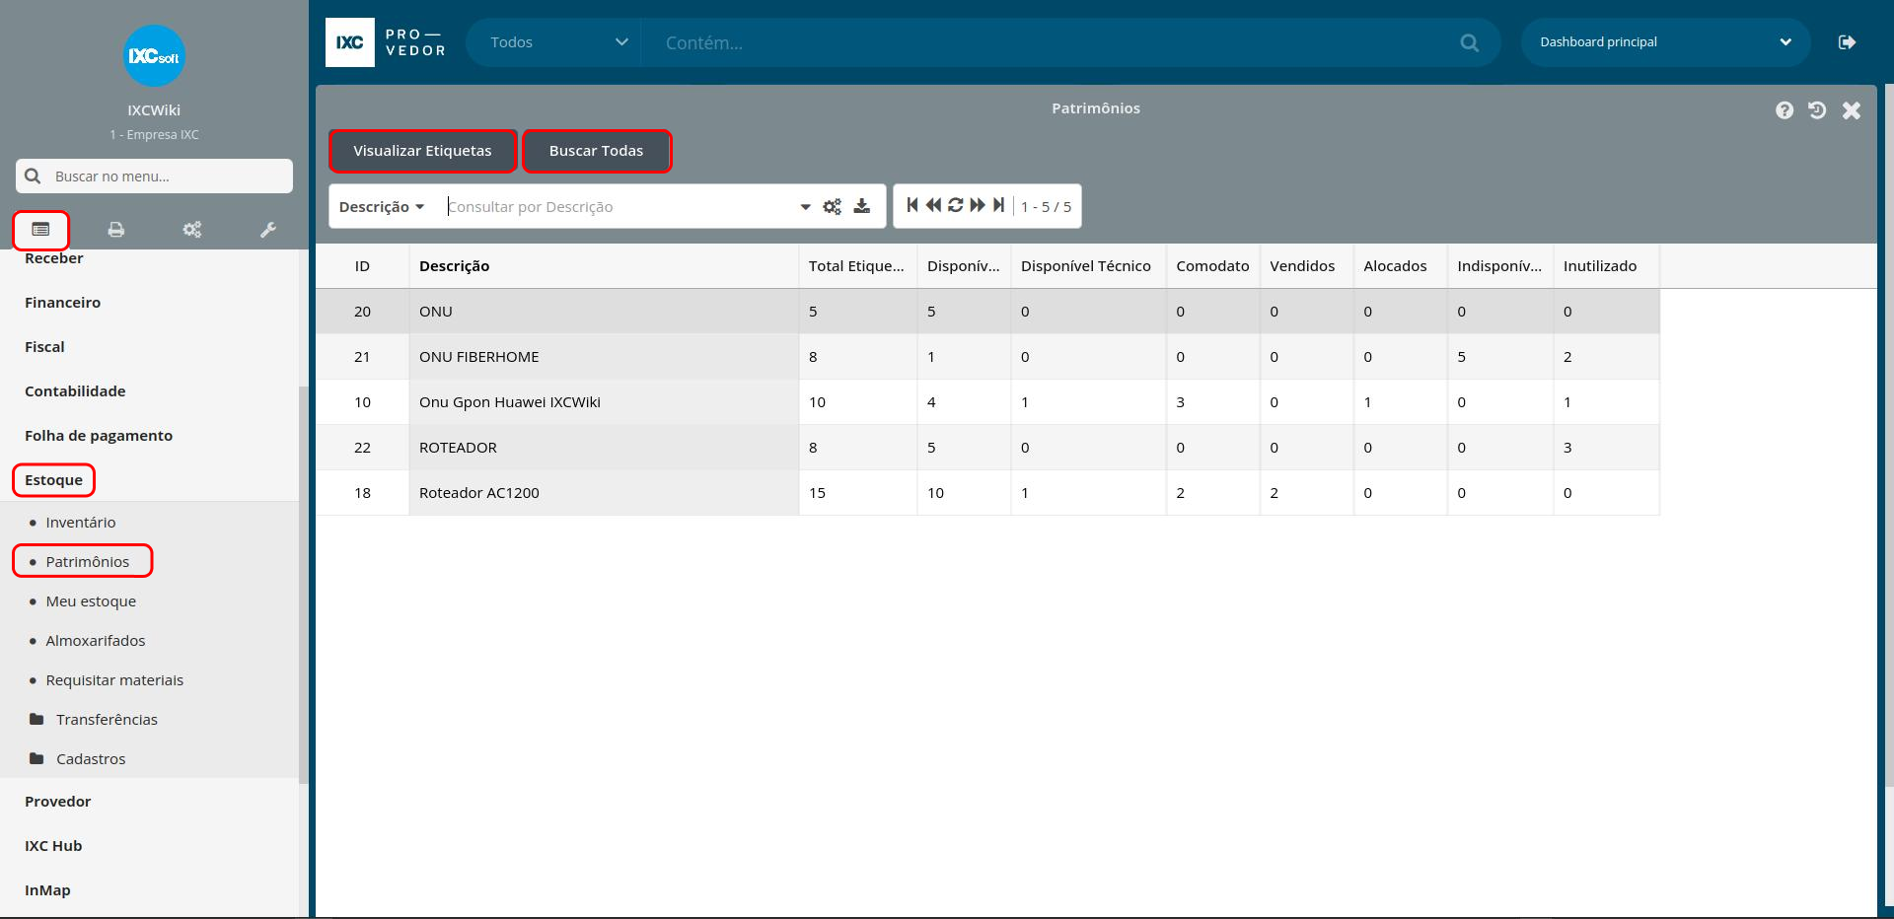Open Meu estoque submenu item
The width and height of the screenshot is (1894, 919).
(91, 601)
